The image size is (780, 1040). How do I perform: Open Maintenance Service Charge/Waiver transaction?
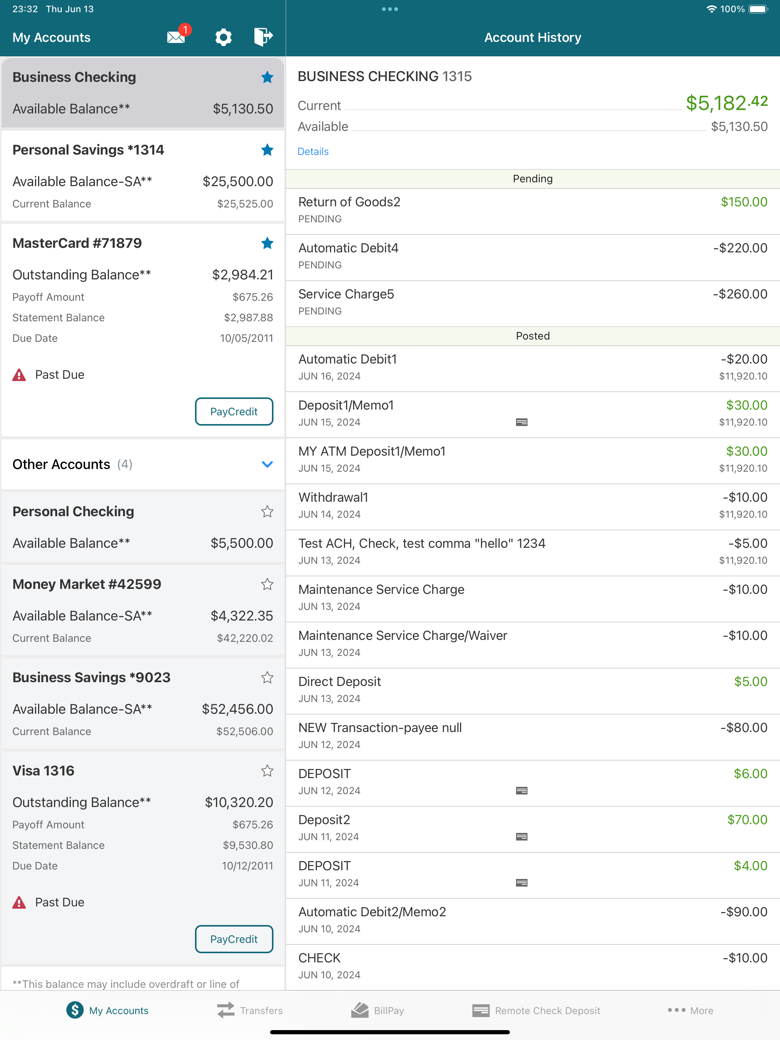(x=532, y=644)
